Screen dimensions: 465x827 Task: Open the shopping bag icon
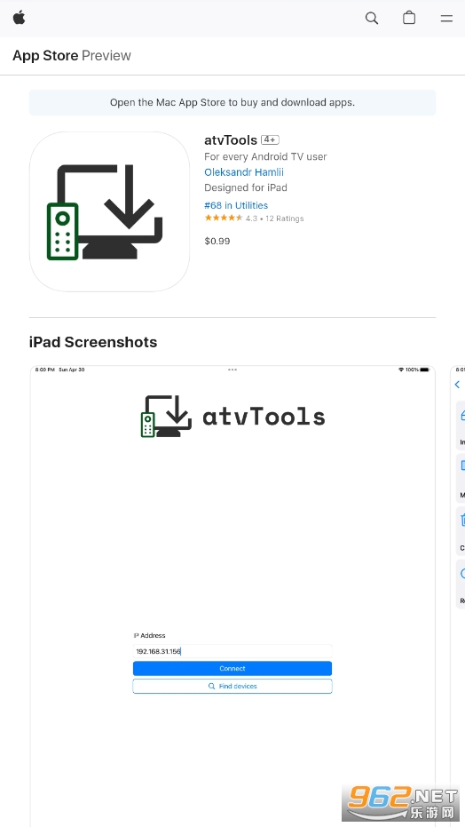coord(409,18)
